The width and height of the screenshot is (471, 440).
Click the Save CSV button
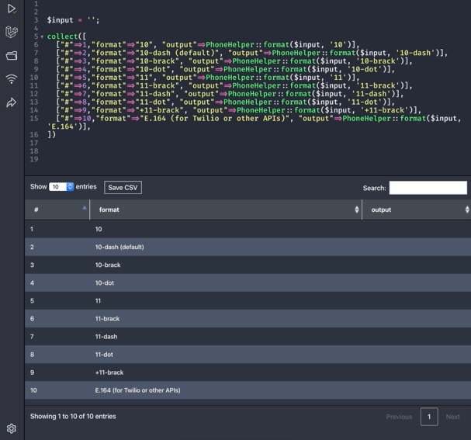[x=123, y=188]
